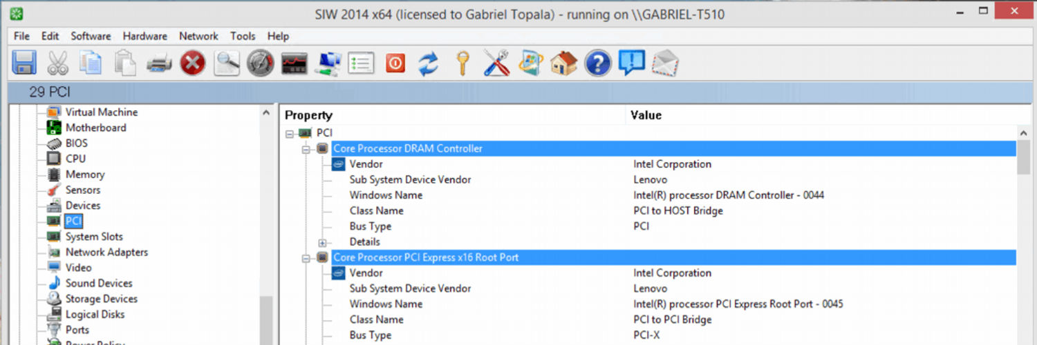The image size is (1037, 345).
Task: Open the magnifying glass search tool
Action: (x=227, y=63)
